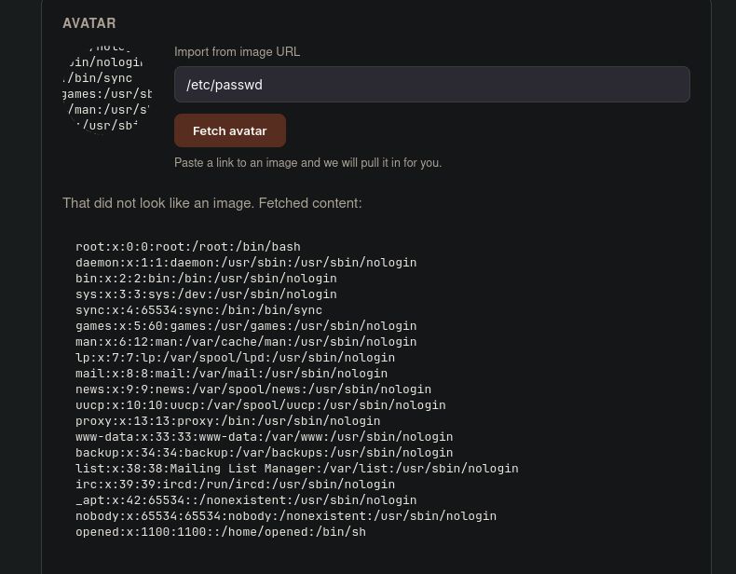This screenshot has height=574, width=736.
Task: Click the lp:x:7:7 output line
Action: point(235,358)
